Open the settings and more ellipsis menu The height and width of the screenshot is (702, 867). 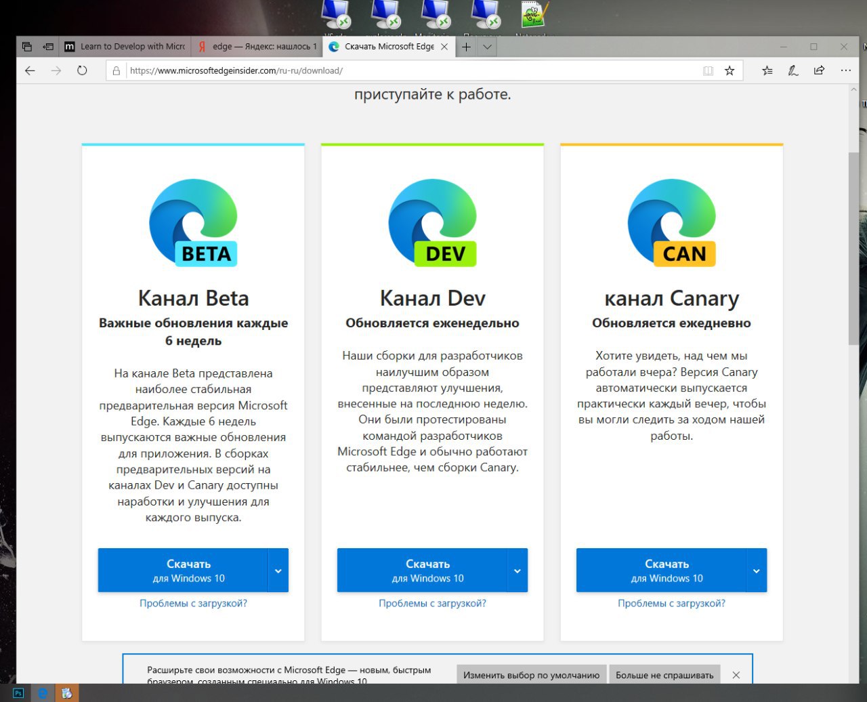point(845,70)
